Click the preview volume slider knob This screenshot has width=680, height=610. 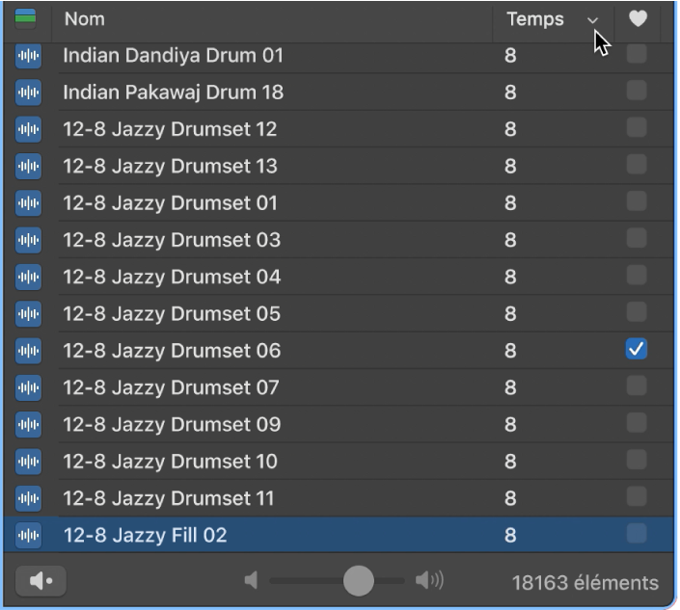pyautogui.click(x=359, y=580)
